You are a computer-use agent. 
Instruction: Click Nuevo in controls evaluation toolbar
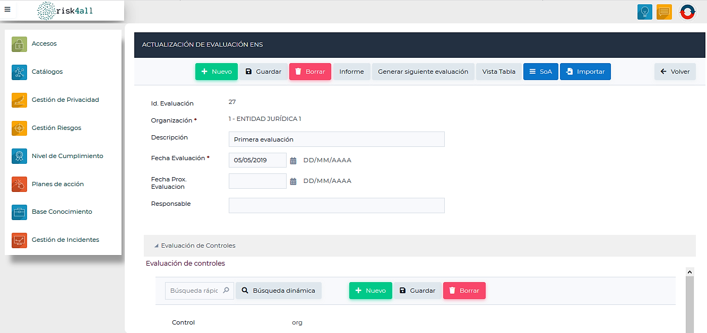(370, 291)
